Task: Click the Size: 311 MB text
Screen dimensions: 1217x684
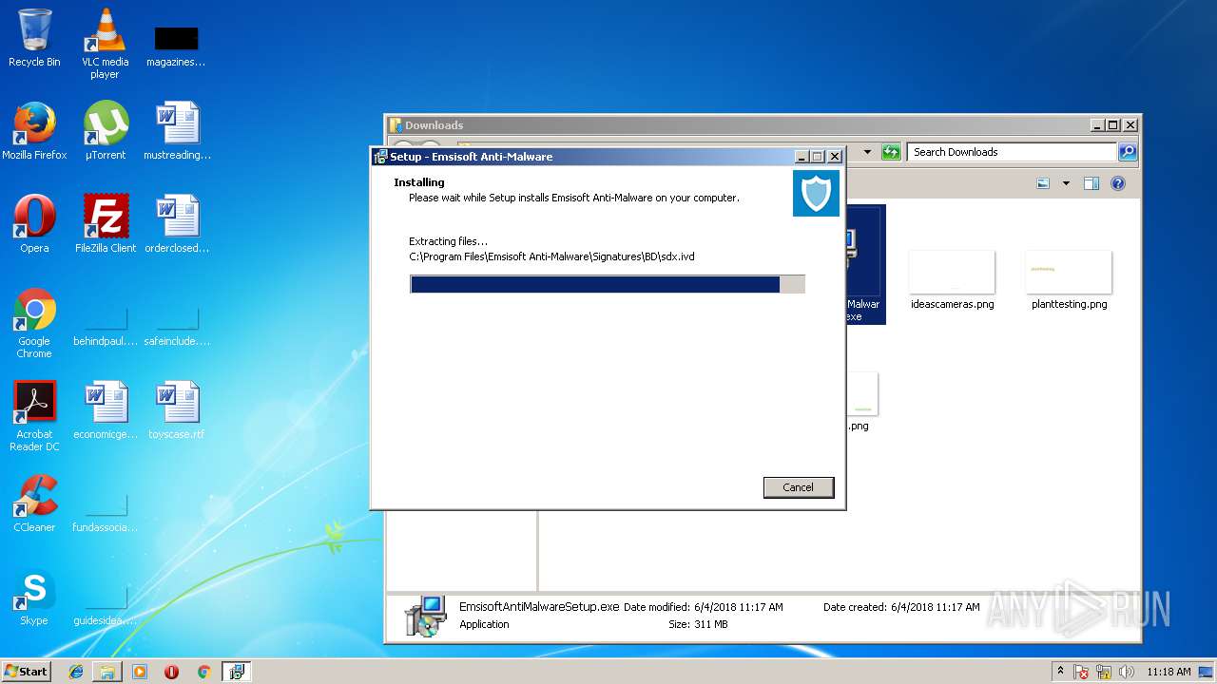Action: [698, 624]
